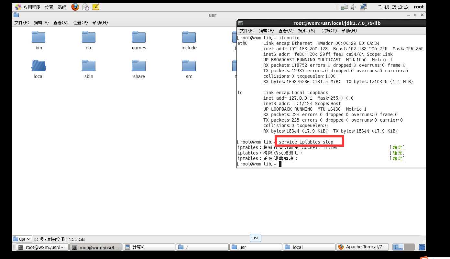The width and height of the screenshot is (450, 259).
Task: Switch to second root@wxm terminal taskbar button
Action: (x=96, y=247)
